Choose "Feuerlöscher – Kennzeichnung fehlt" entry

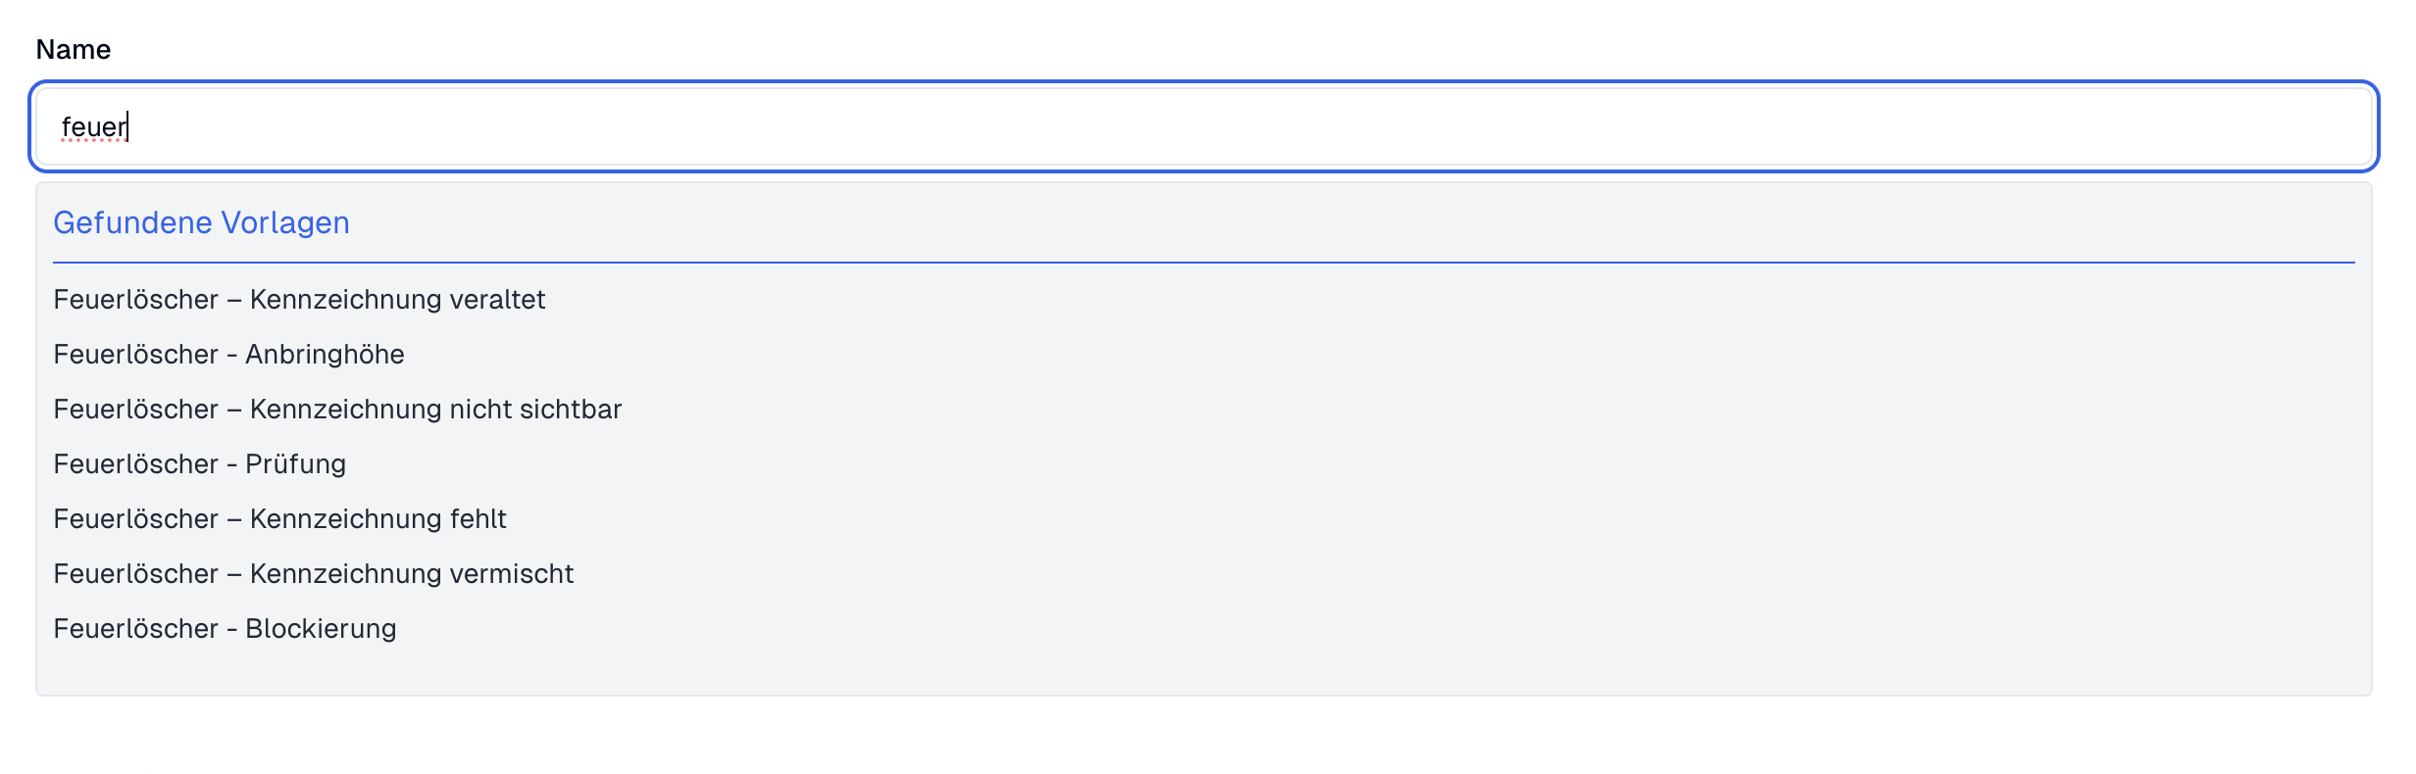[279, 519]
